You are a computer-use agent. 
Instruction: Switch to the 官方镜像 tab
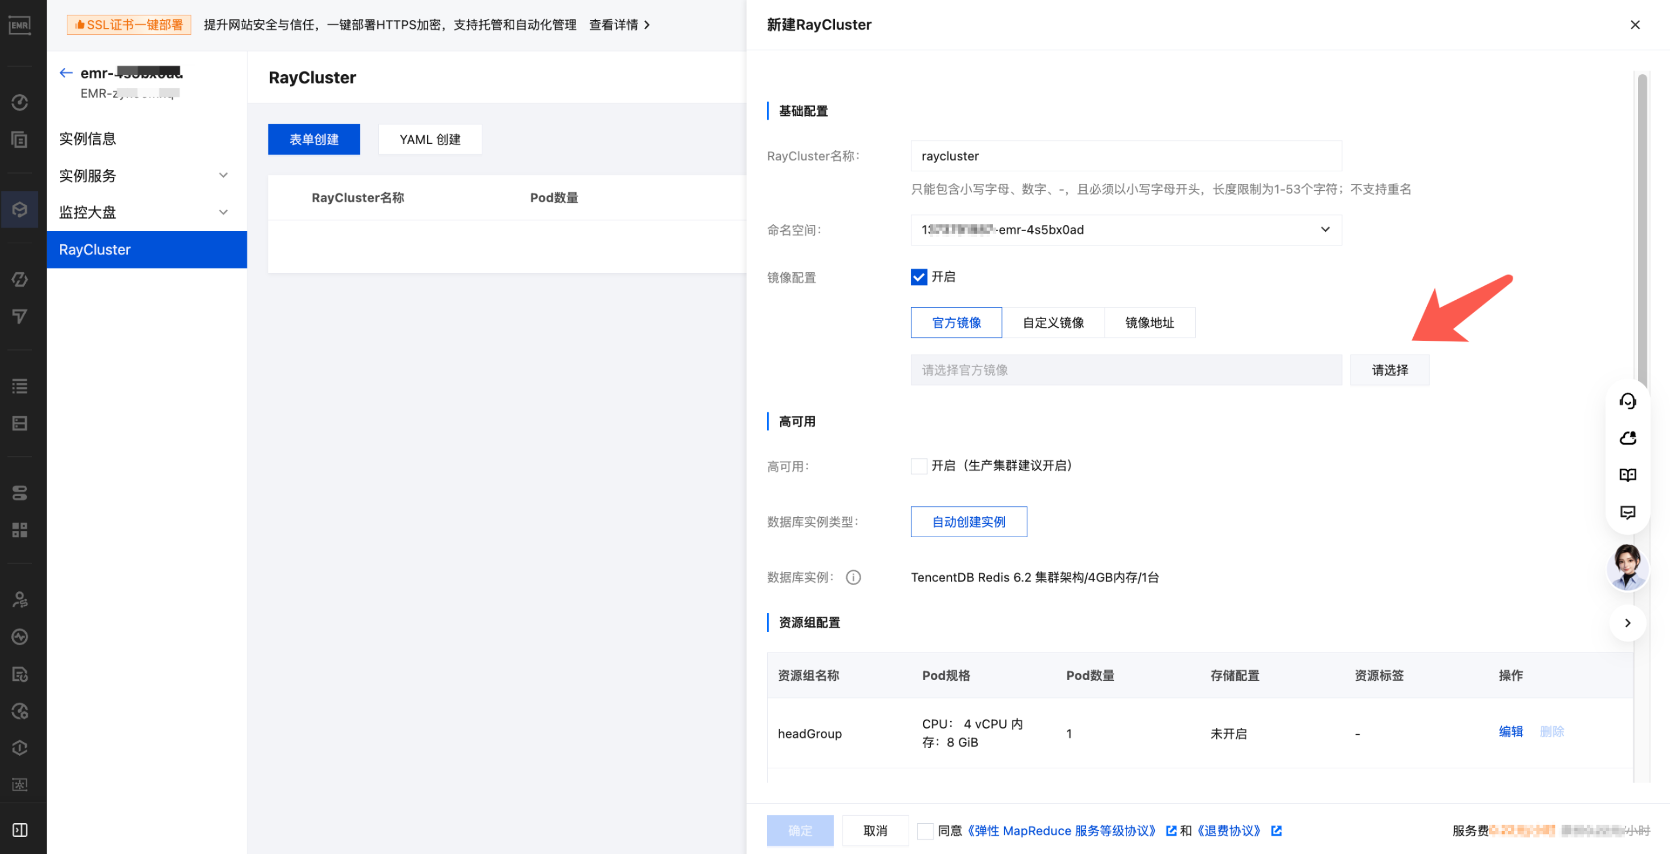(x=956, y=323)
